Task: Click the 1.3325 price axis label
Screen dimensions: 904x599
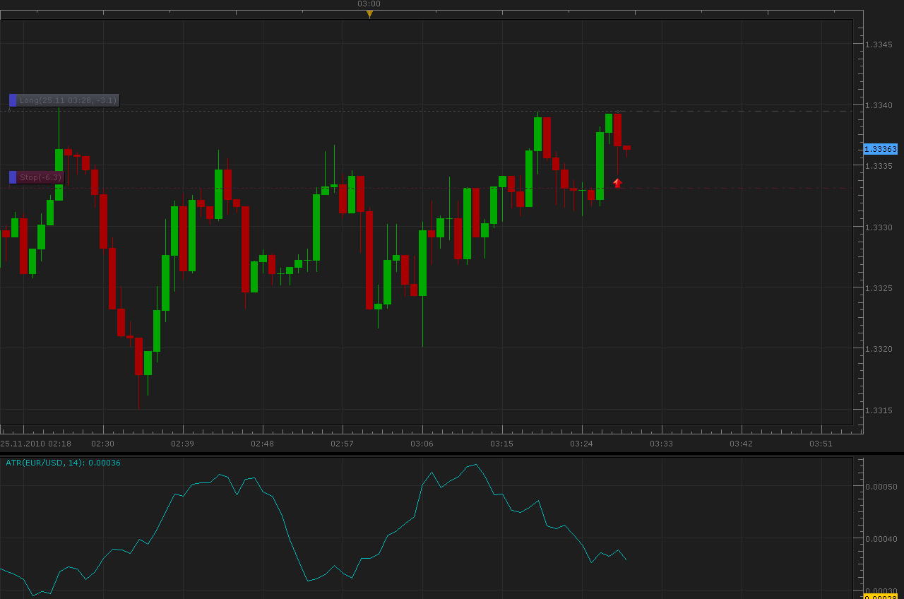Action: [x=879, y=288]
